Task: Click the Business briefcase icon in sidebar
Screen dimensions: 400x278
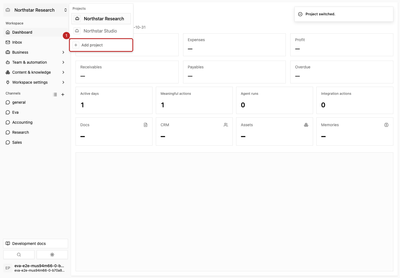Action: [8, 52]
